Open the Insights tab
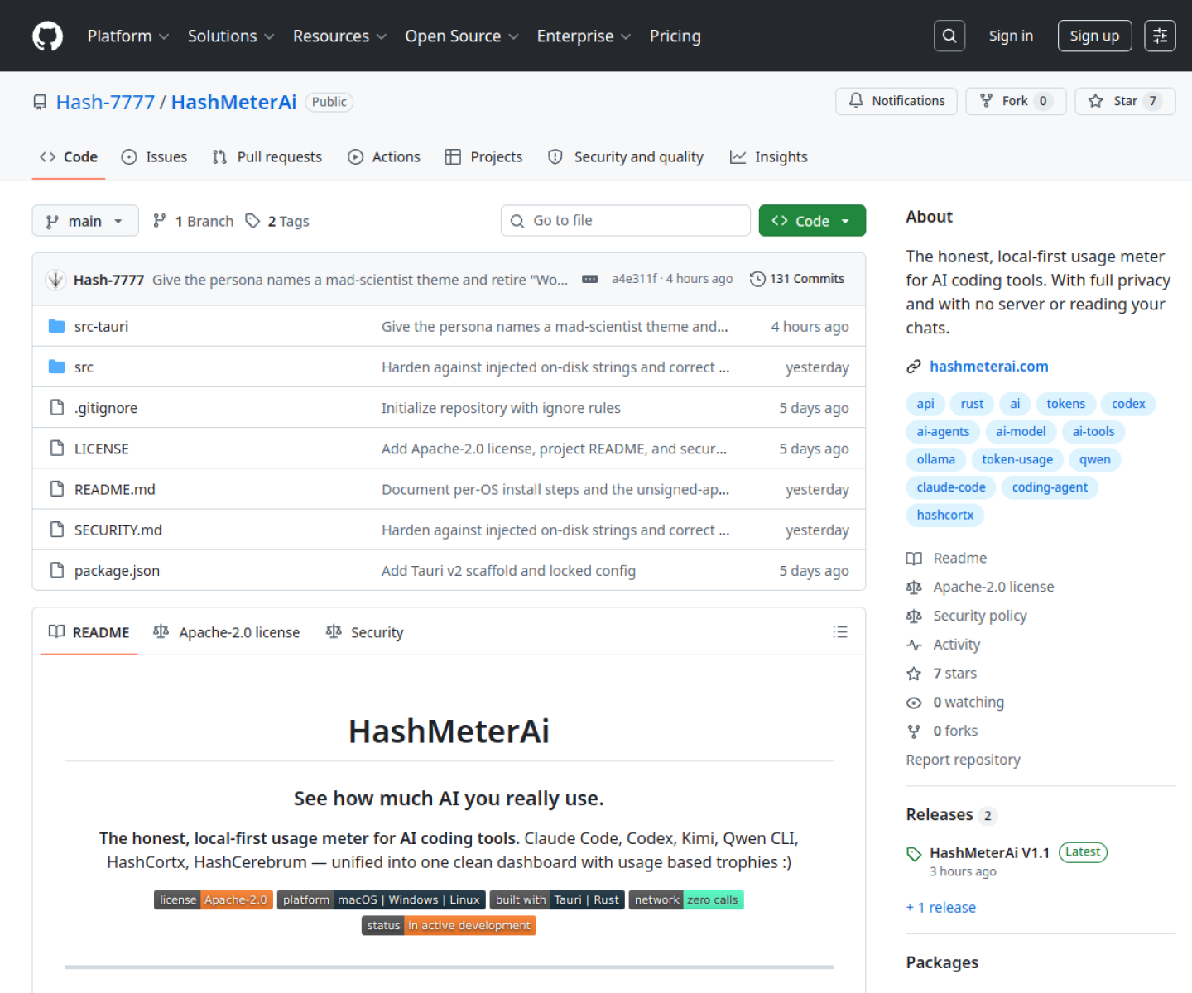This screenshot has height=993, width=1192. (769, 156)
